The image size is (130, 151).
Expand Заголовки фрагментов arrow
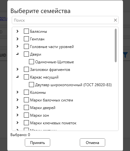17,69
